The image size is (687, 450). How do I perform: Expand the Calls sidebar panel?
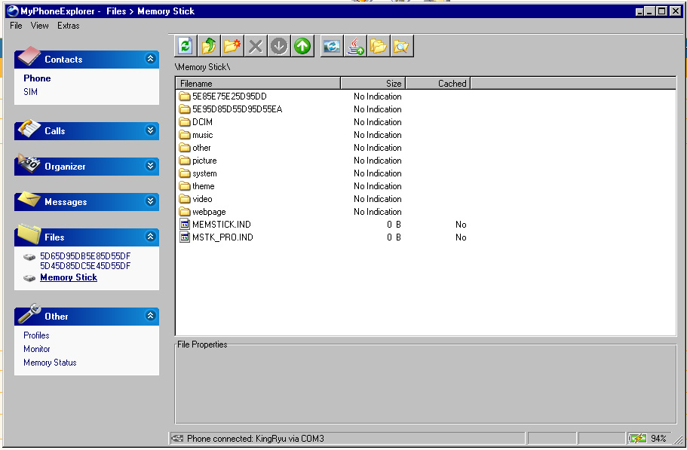151,130
